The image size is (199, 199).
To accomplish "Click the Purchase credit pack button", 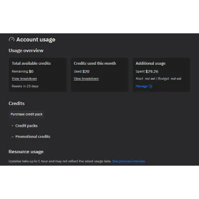I will 26,114.
